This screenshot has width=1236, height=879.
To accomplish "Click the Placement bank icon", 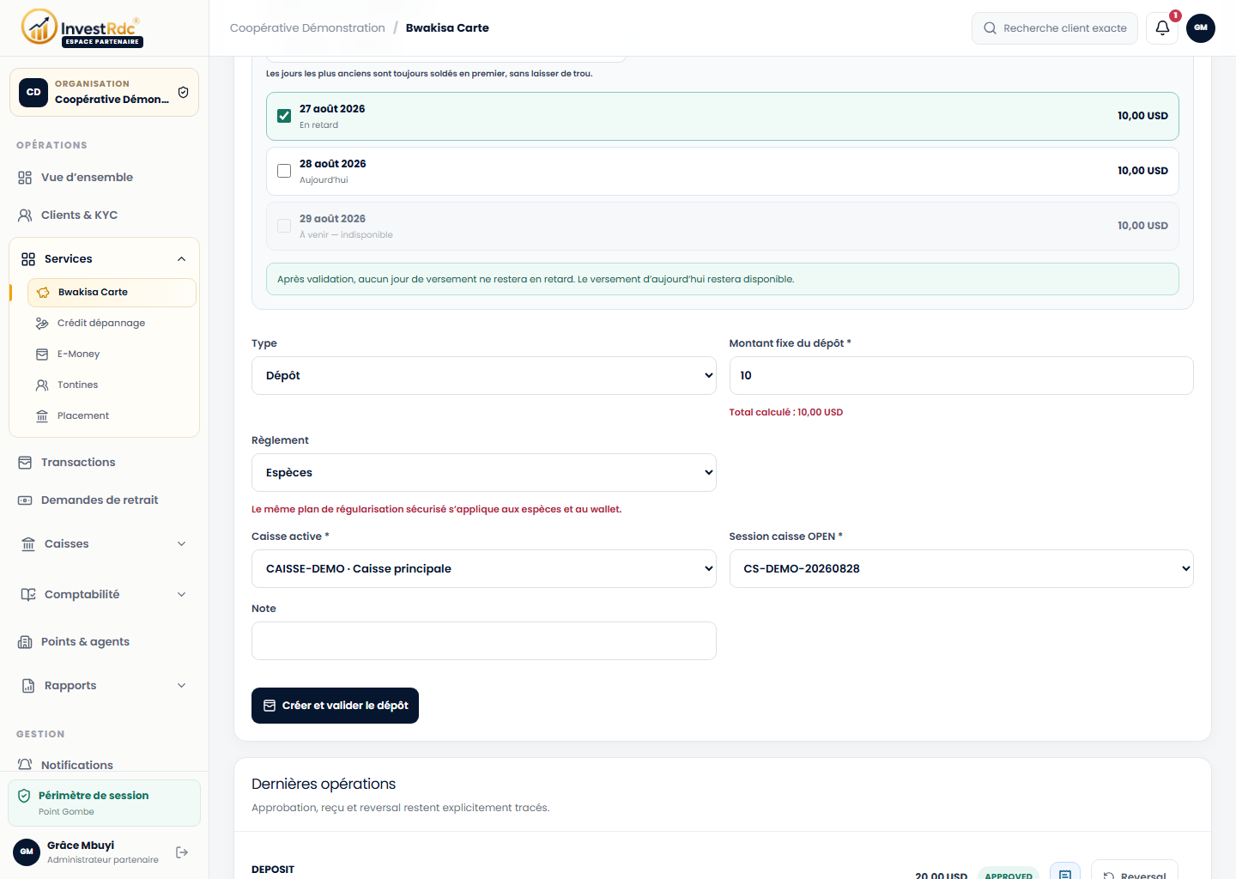I will click(x=42, y=416).
